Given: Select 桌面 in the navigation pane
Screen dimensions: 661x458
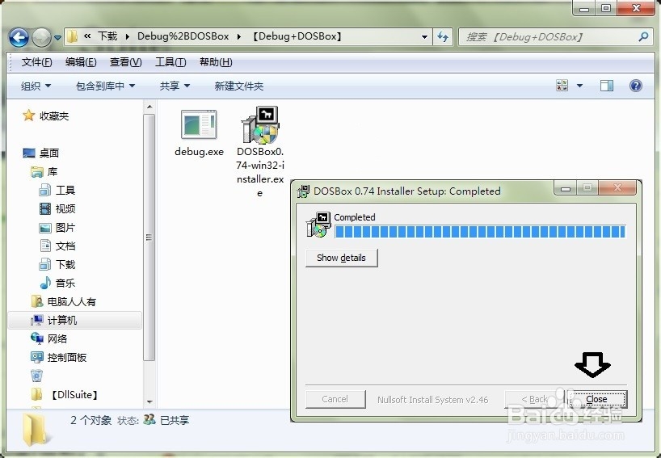Looking at the screenshot, I should point(49,153).
